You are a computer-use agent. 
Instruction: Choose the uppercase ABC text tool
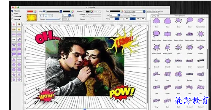14,29
